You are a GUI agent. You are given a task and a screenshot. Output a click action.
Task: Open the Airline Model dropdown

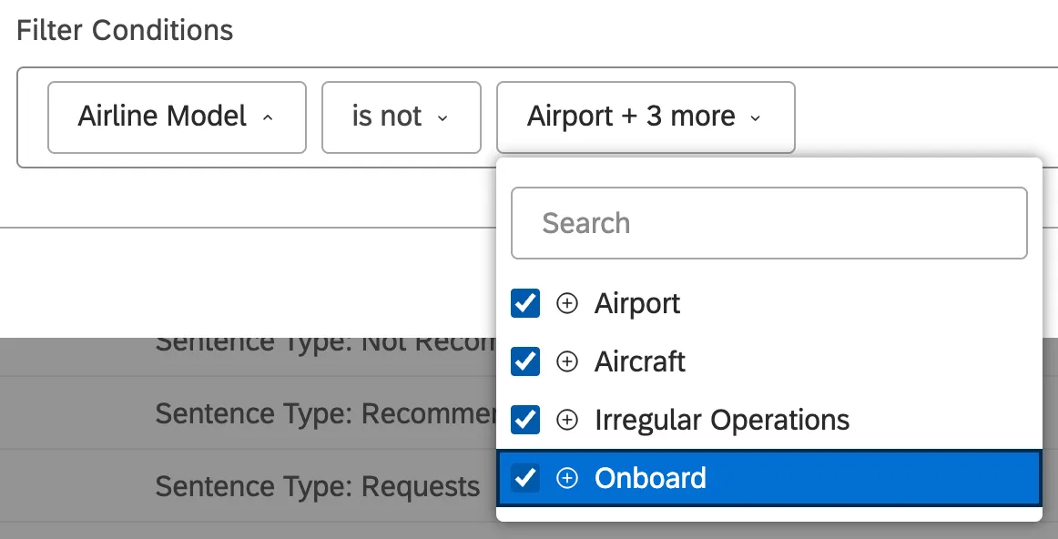coord(177,117)
